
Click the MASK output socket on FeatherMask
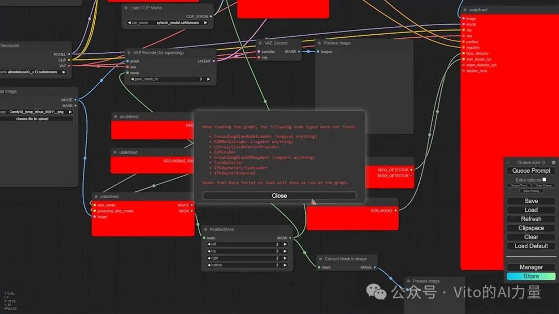point(290,238)
